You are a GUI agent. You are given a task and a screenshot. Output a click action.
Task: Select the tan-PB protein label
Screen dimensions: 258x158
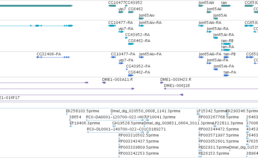click(230, 54)
